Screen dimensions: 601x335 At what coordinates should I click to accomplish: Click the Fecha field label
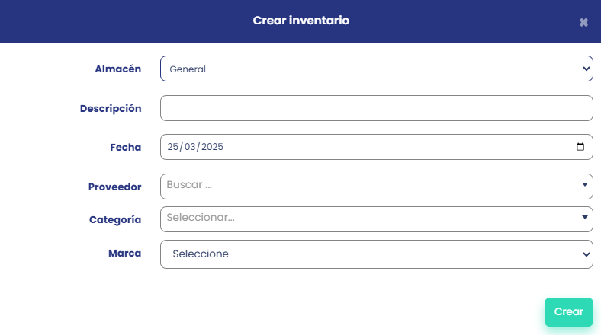[125, 147]
